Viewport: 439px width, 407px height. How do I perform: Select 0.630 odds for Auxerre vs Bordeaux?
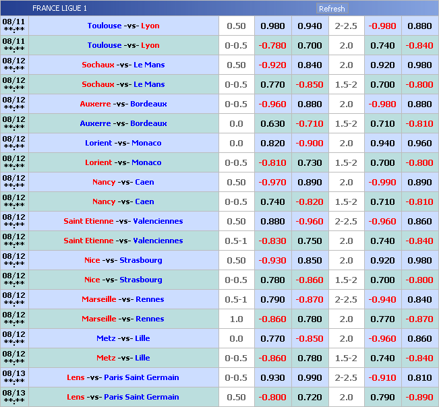[272, 124]
